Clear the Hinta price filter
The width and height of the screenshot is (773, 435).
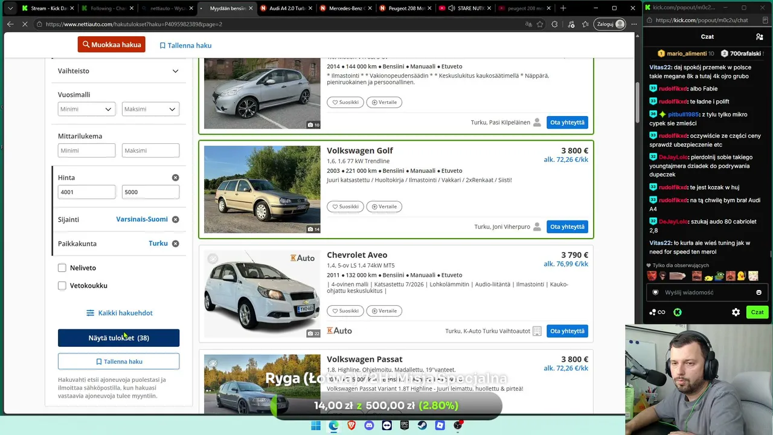(175, 178)
